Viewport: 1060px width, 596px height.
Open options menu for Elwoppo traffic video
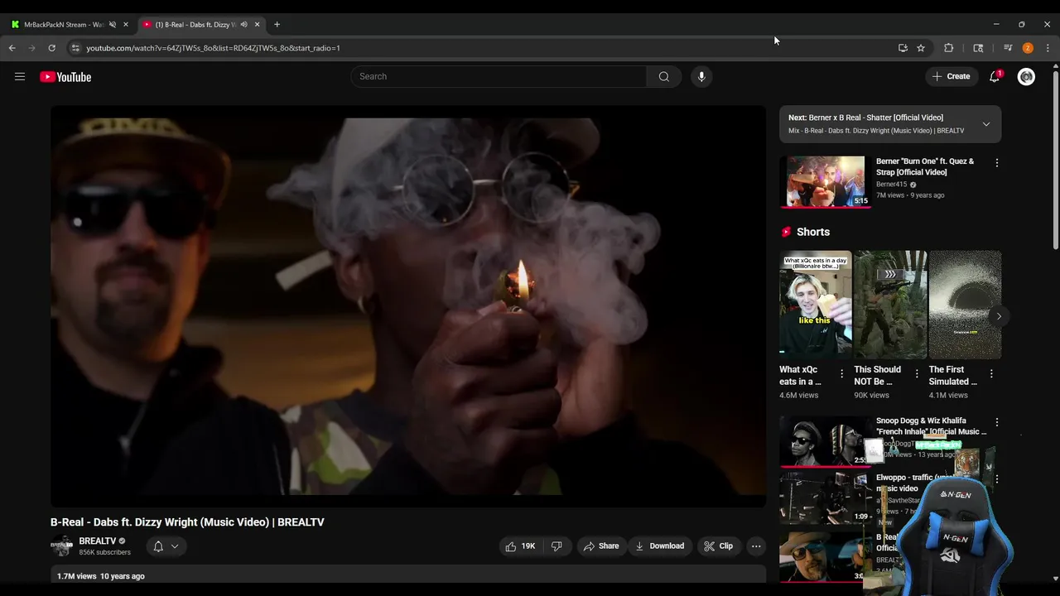(x=997, y=479)
